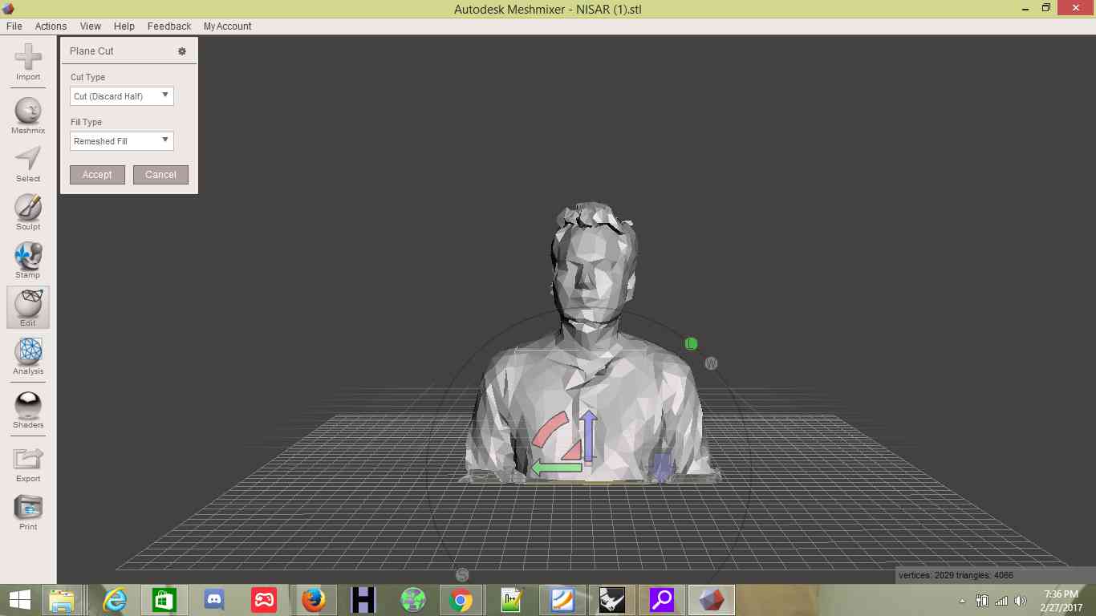Launch Internet Explorer from taskbar
Viewport: 1096px width, 616px height.
(115, 600)
